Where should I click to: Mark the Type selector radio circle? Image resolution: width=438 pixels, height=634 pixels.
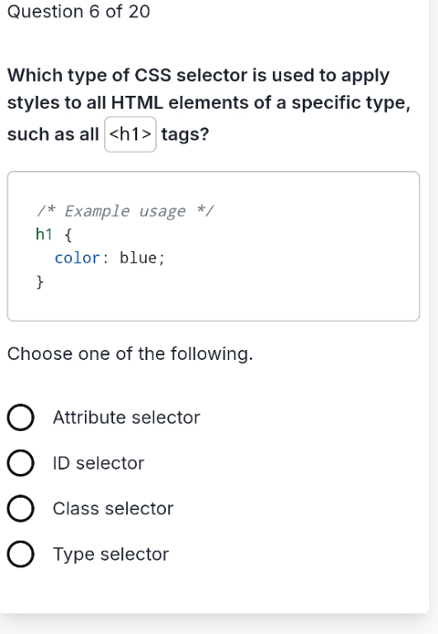coord(20,554)
